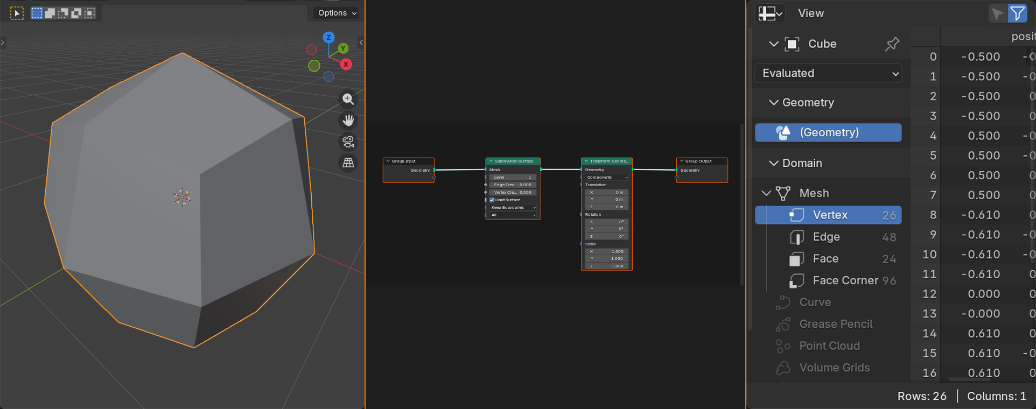
Task: Collapse the Subdivision Surface node
Action: click(x=491, y=161)
